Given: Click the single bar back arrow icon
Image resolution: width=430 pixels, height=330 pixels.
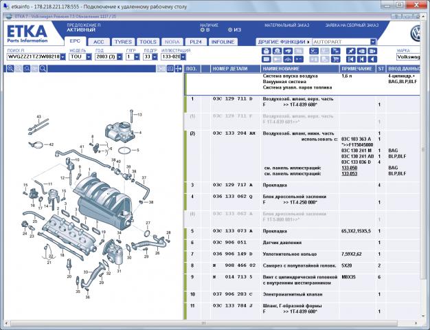Looking at the screenshot, I should [361, 59].
